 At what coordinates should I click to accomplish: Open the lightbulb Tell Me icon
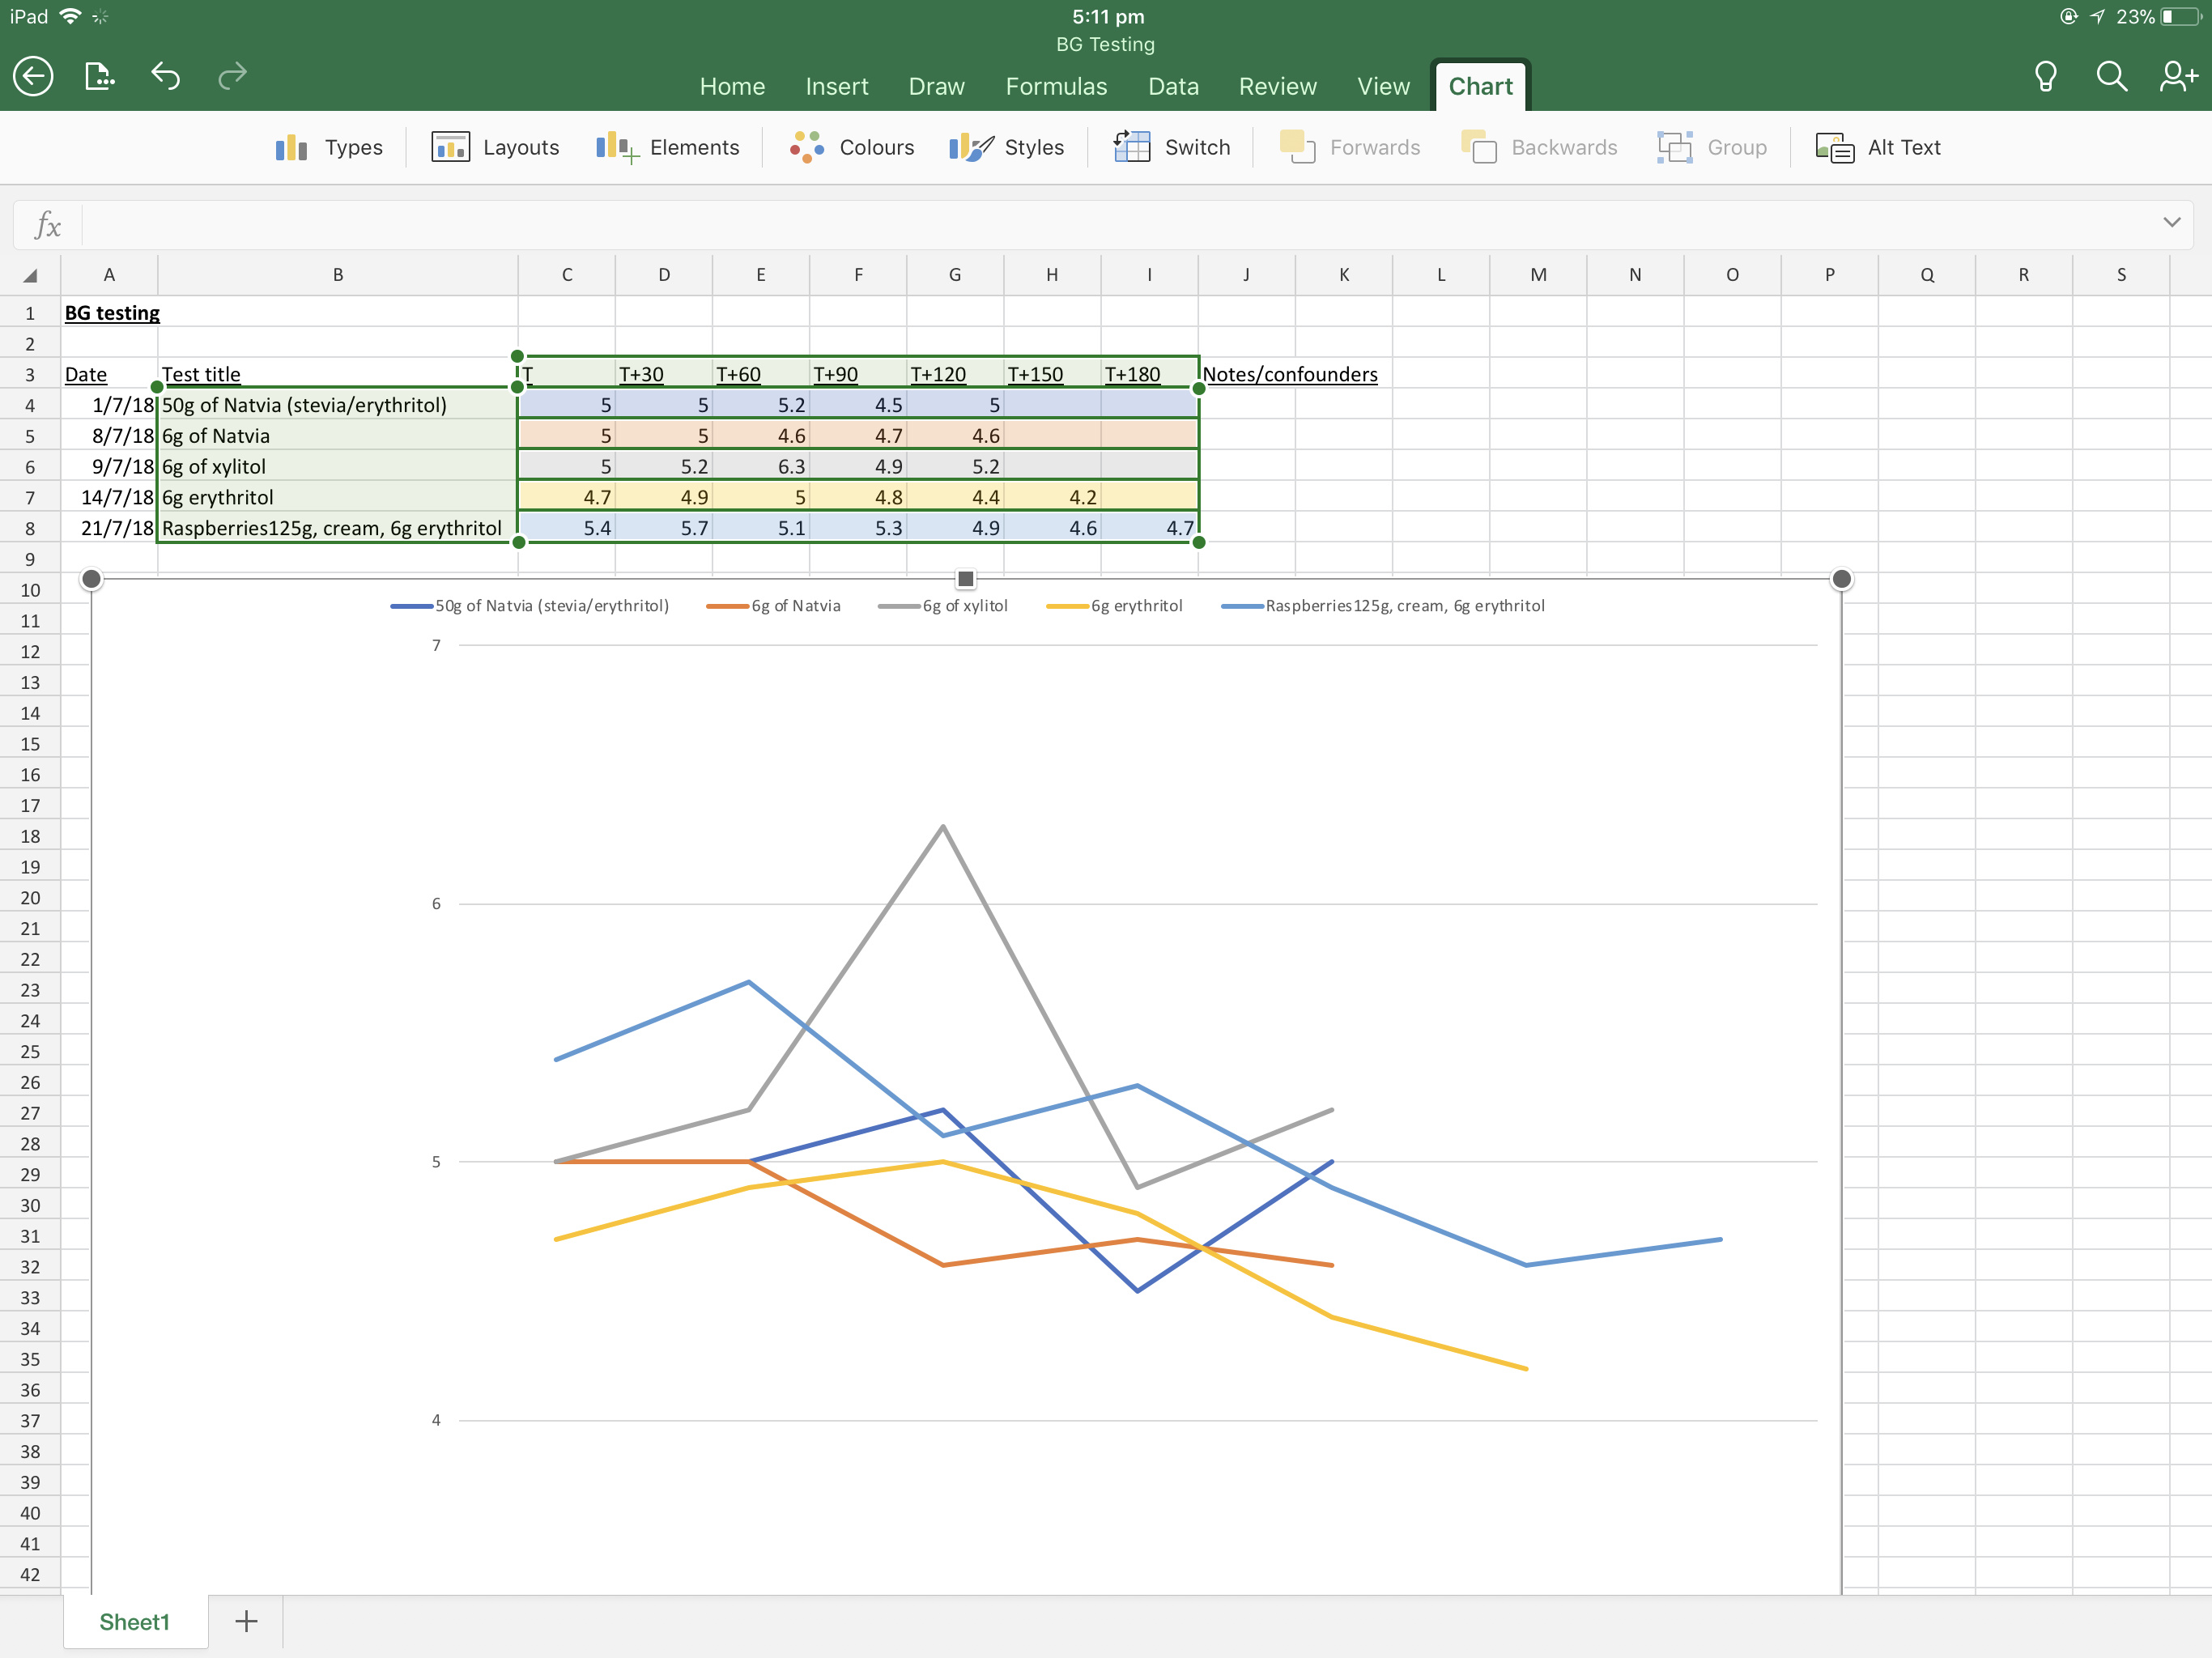[2045, 76]
